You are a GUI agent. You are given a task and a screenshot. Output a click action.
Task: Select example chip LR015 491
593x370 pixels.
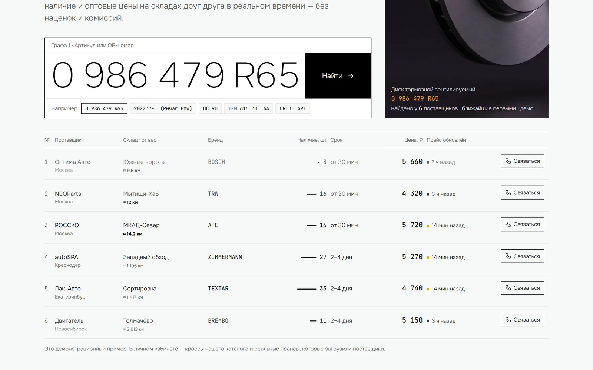(293, 108)
